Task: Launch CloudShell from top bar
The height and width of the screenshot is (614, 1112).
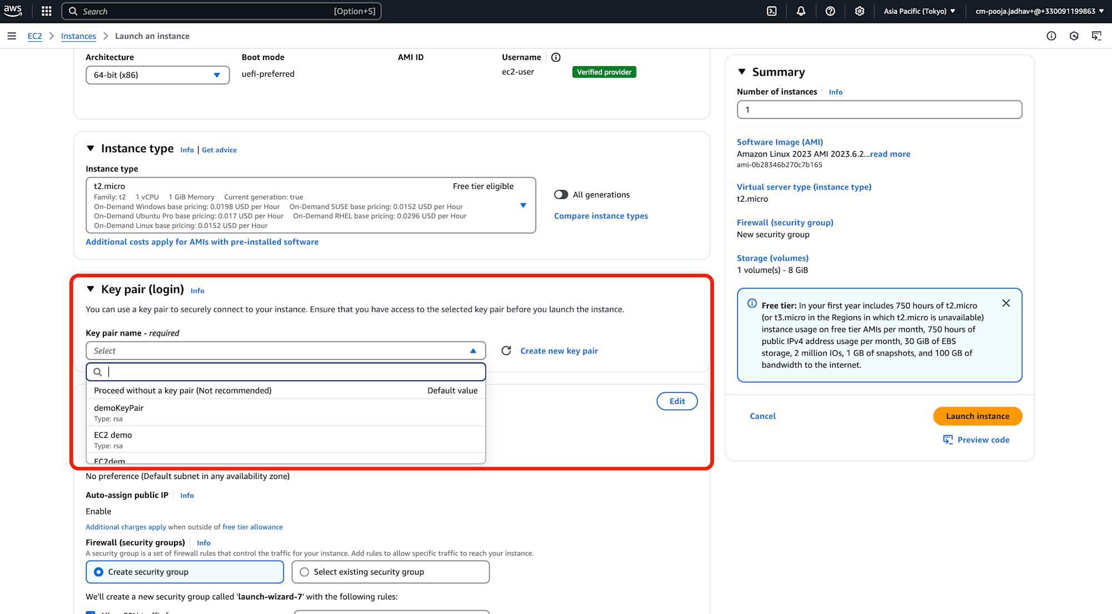Action: click(x=772, y=11)
